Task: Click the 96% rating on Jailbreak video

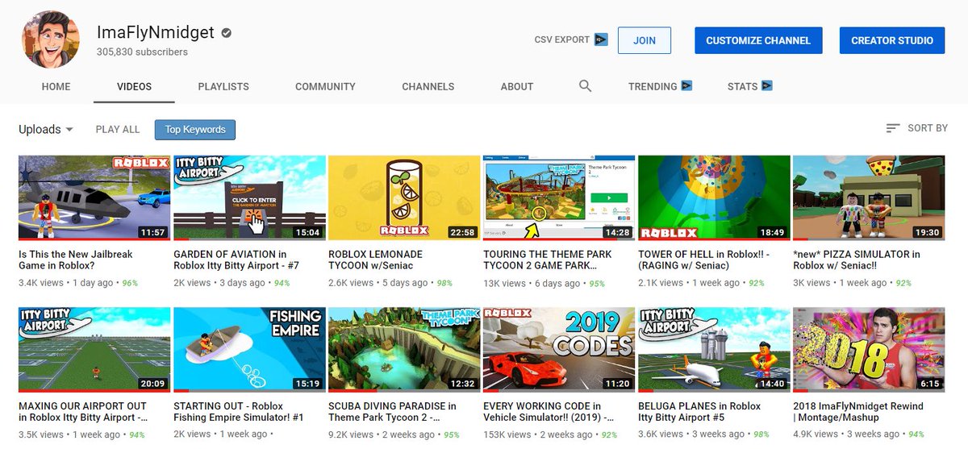Action: tap(130, 284)
